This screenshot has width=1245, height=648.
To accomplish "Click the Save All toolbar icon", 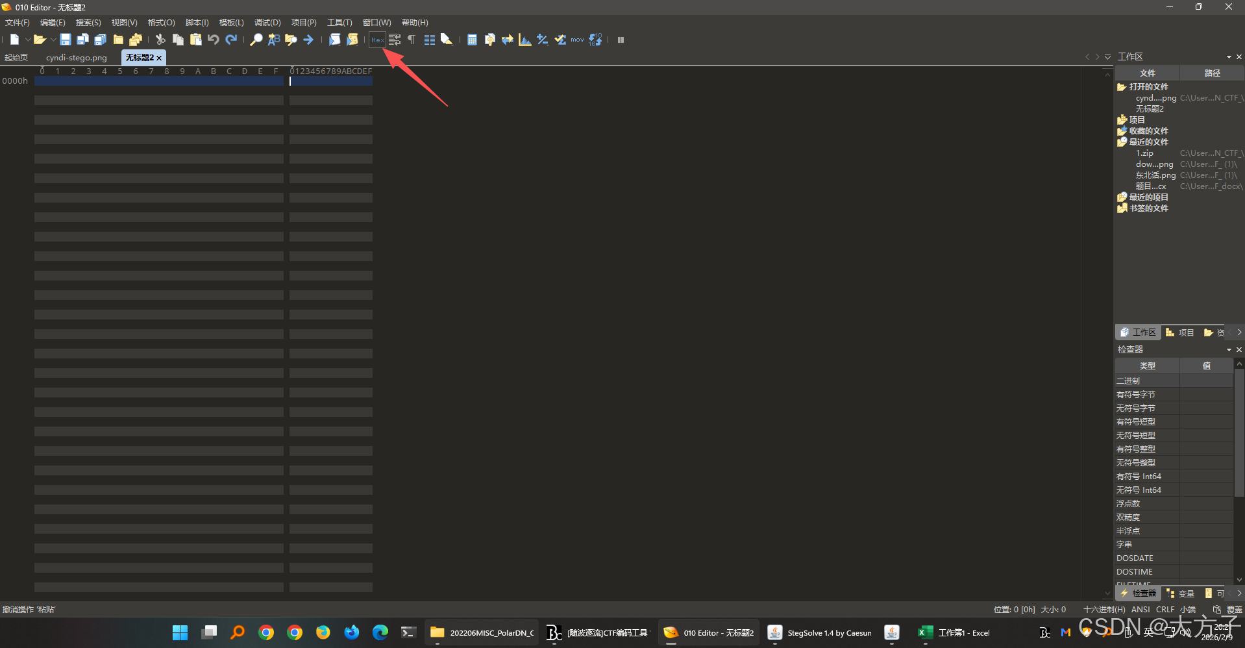I will click(x=100, y=40).
